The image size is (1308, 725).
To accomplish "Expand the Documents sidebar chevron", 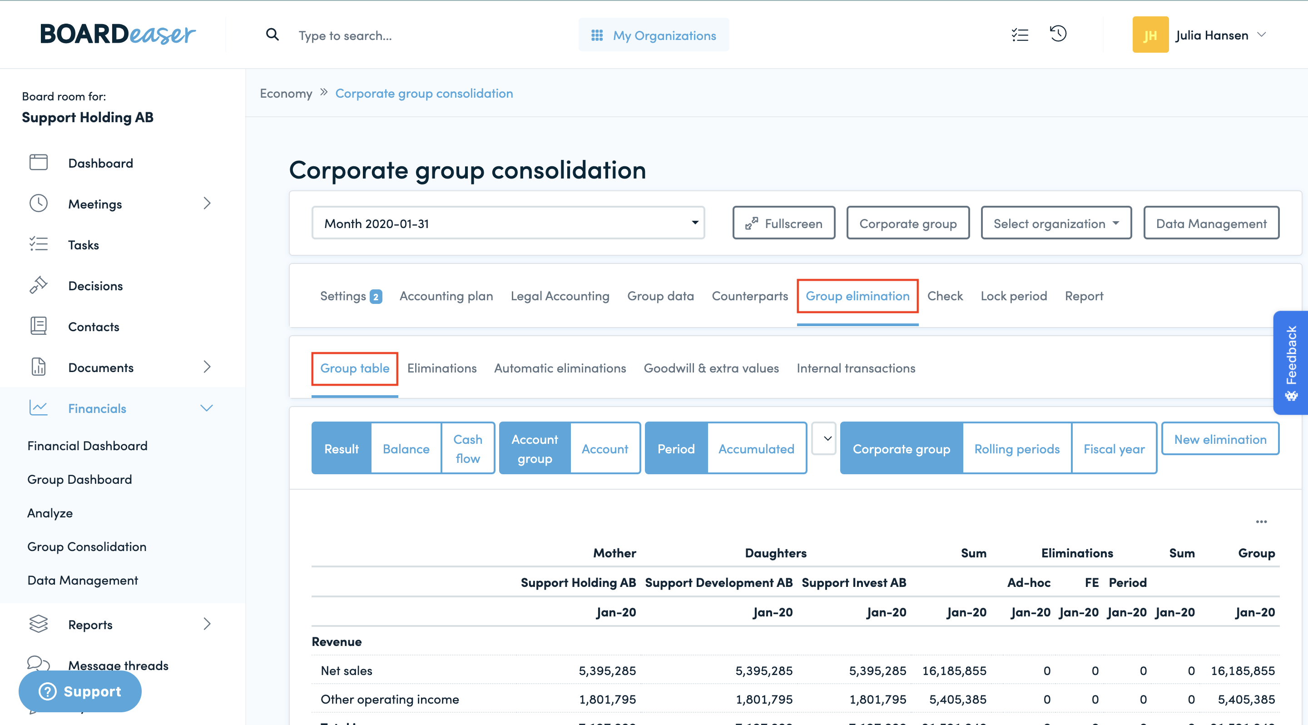I will [207, 367].
